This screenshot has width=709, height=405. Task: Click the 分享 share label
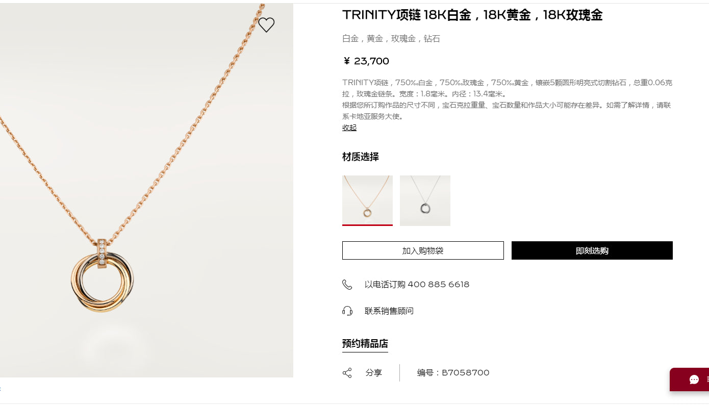(x=374, y=373)
